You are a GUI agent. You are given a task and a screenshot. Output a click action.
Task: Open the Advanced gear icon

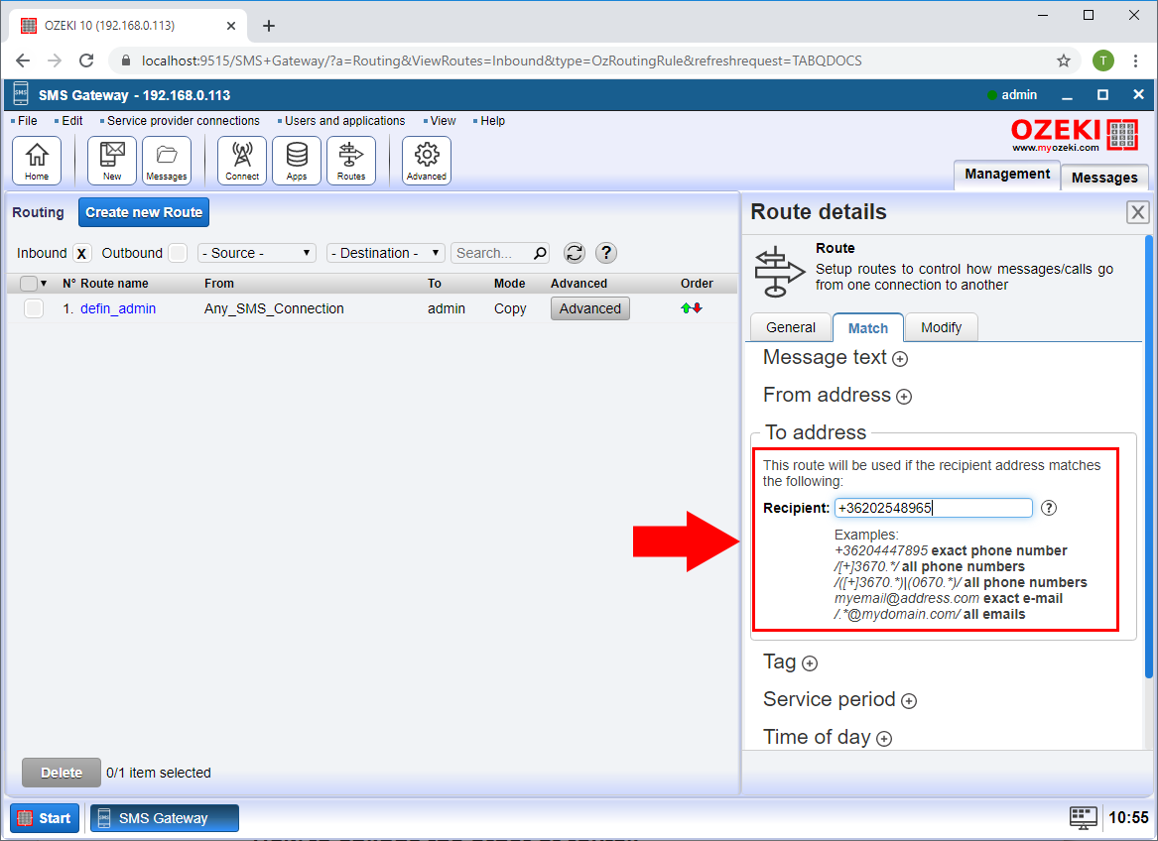coord(427,161)
